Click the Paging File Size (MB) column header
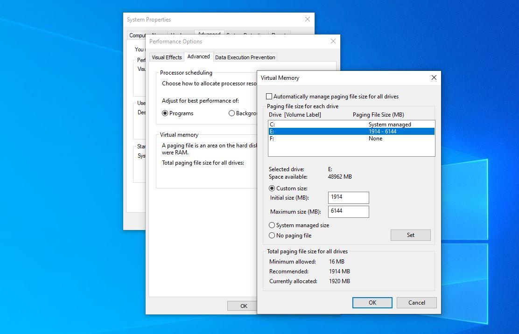This screenshot has width=519, height=334. [379, 115]
